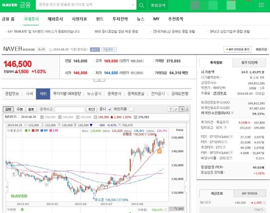Switch to the MY STOCK tab
The image size is (270, 213).
pyautogui.click(x=250, y=193)
